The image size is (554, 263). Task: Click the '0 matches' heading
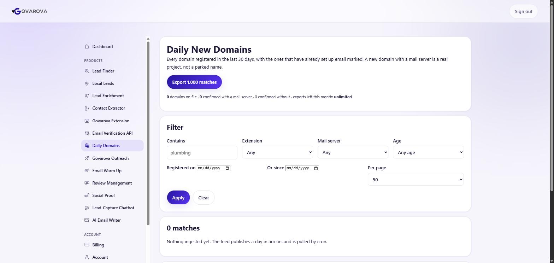tap(183, 228)
